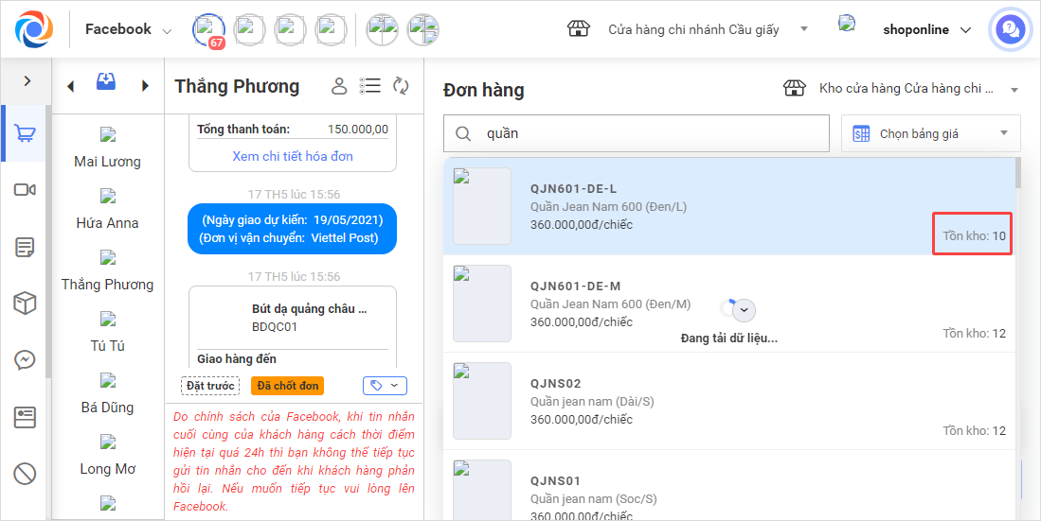
Task: Select product QJN601-DE-M
Action: coord(729,304)
